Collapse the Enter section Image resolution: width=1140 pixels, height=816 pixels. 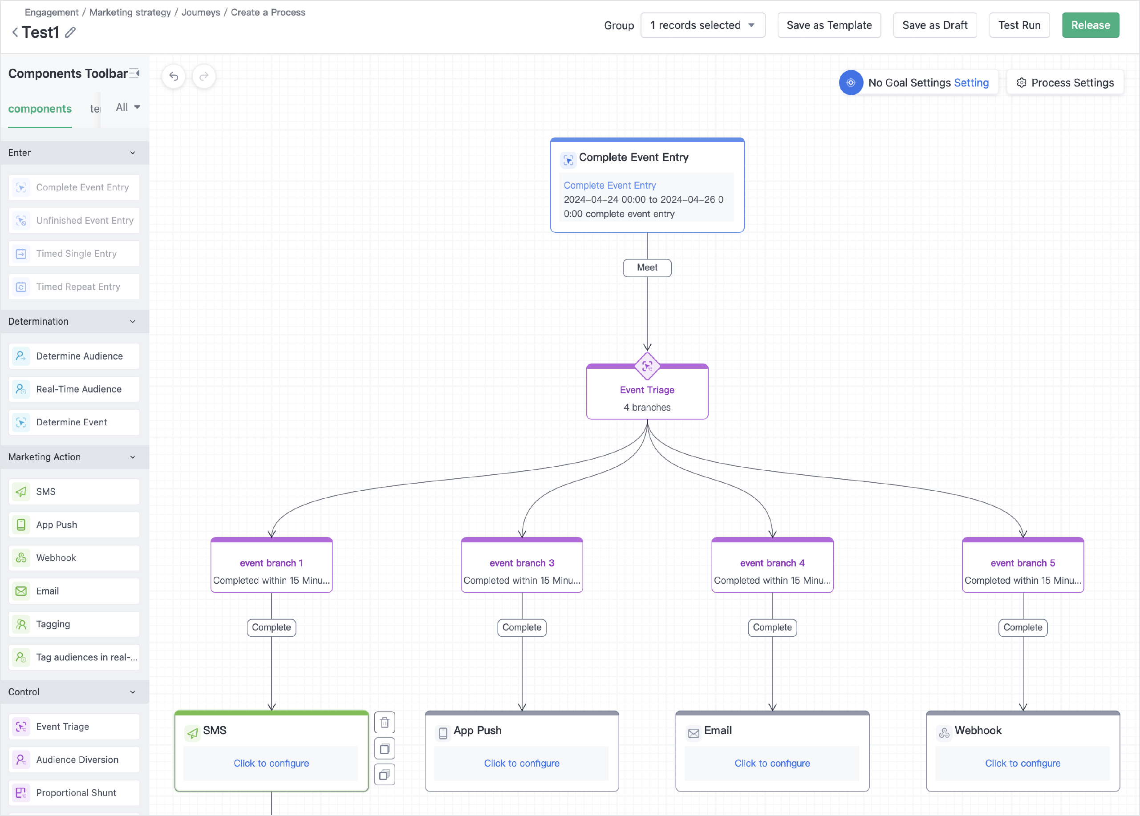point(133,153)
